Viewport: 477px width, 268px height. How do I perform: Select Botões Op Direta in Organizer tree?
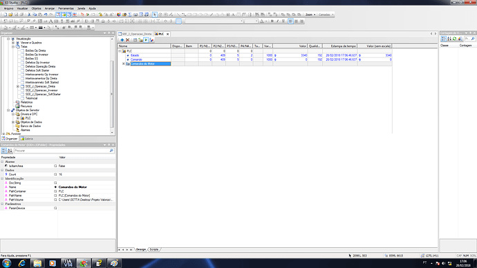(x=35, y=50)
